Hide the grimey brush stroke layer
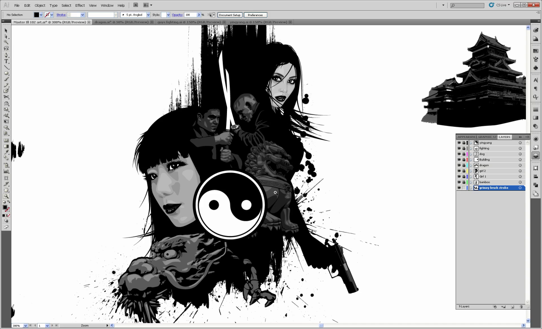Viewport: 542px width, 329px height. pos(459,187)
